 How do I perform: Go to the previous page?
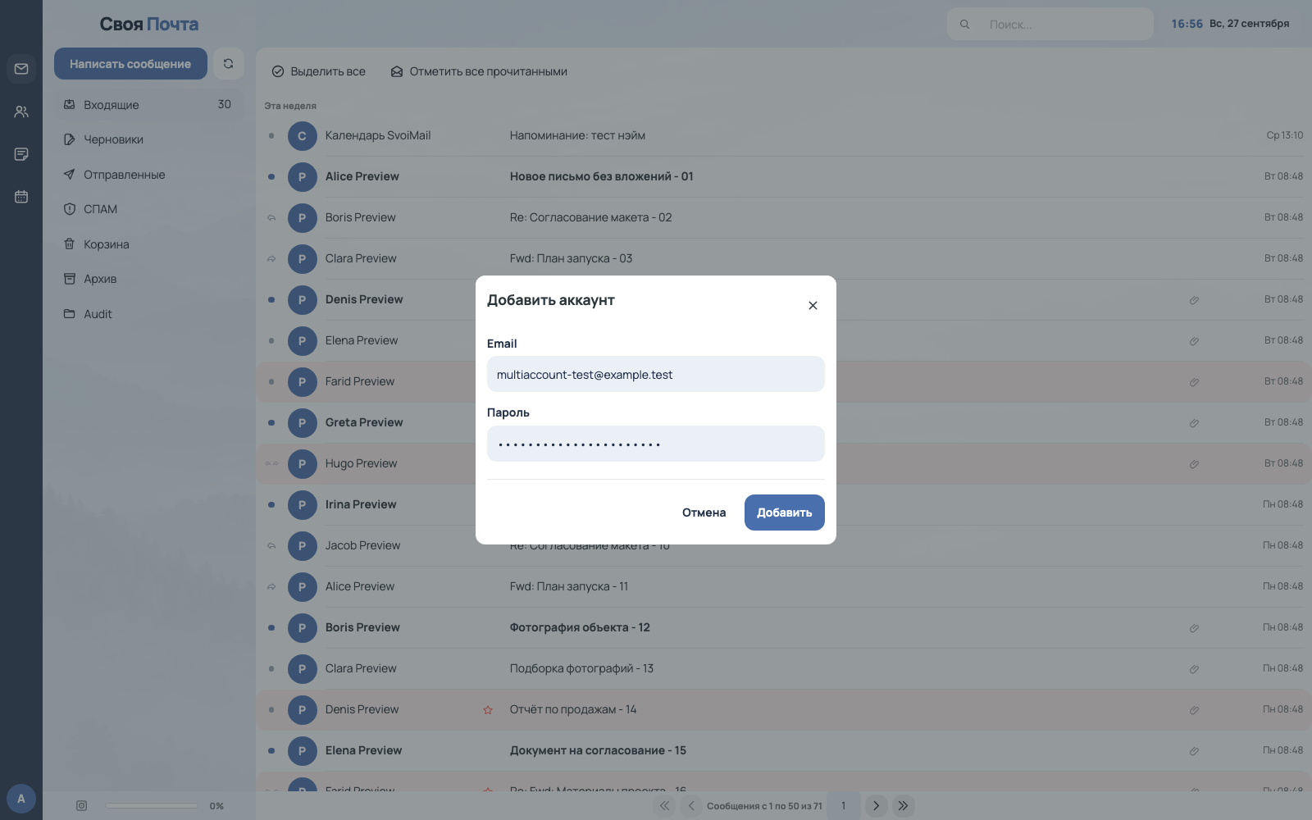[x=691, y=806]
